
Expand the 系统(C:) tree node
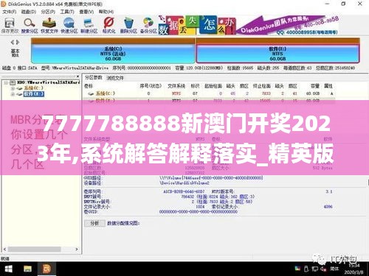pos(13,88)
